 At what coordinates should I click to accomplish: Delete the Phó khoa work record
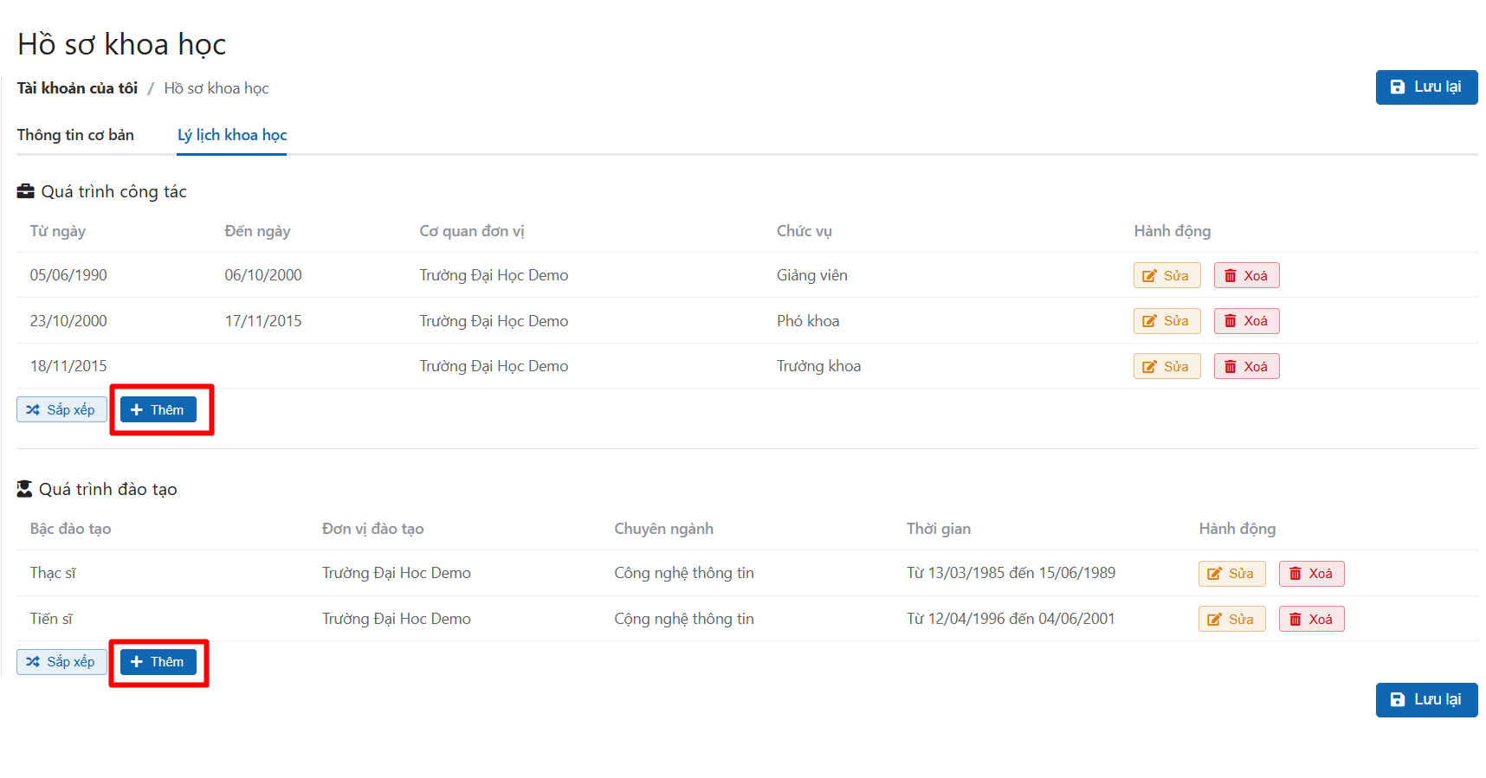click(x=1245, y=321)
